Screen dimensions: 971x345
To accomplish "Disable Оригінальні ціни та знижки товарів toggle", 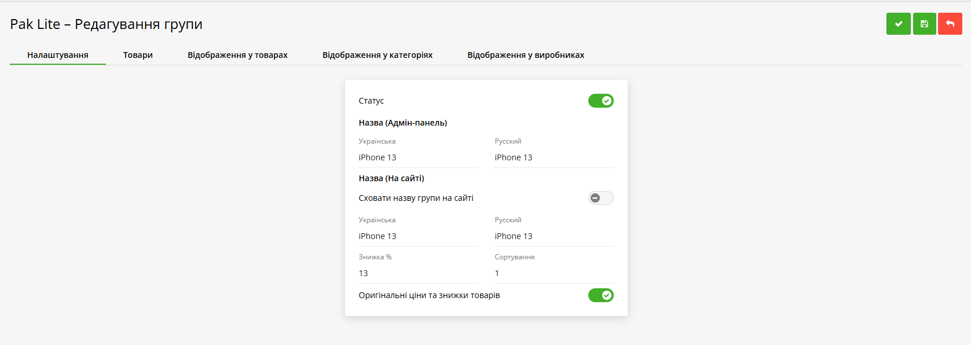I will coord(600,295).
